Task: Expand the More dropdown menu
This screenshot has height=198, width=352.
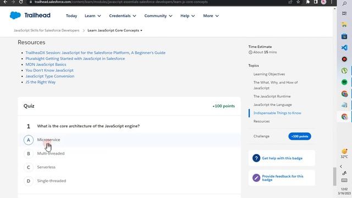Action: (211, 16)
